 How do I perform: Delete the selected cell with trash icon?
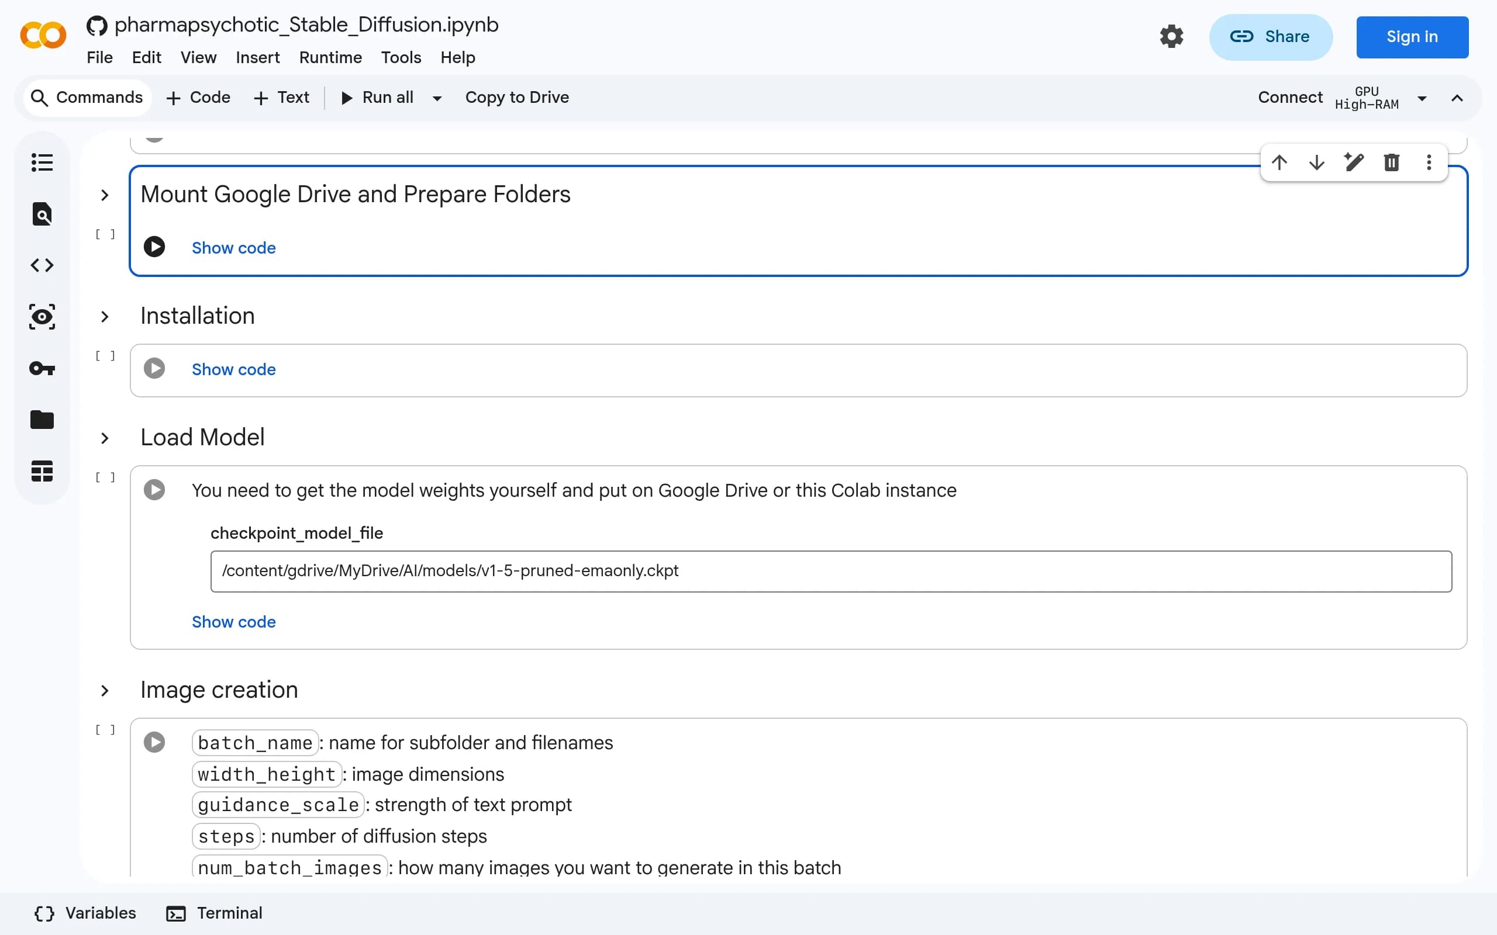(x=1391, y=162)
